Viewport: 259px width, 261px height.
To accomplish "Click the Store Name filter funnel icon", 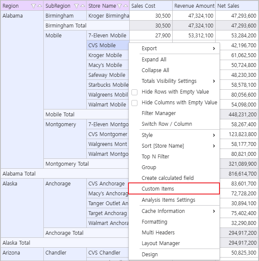I will (120, 6).
